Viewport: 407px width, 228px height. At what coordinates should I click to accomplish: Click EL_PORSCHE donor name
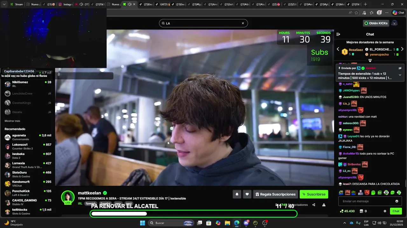pyautogui.click(x=381, y=49)
